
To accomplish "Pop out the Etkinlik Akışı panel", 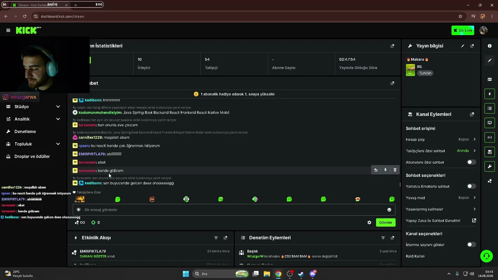I will click(x=225, y=238).
